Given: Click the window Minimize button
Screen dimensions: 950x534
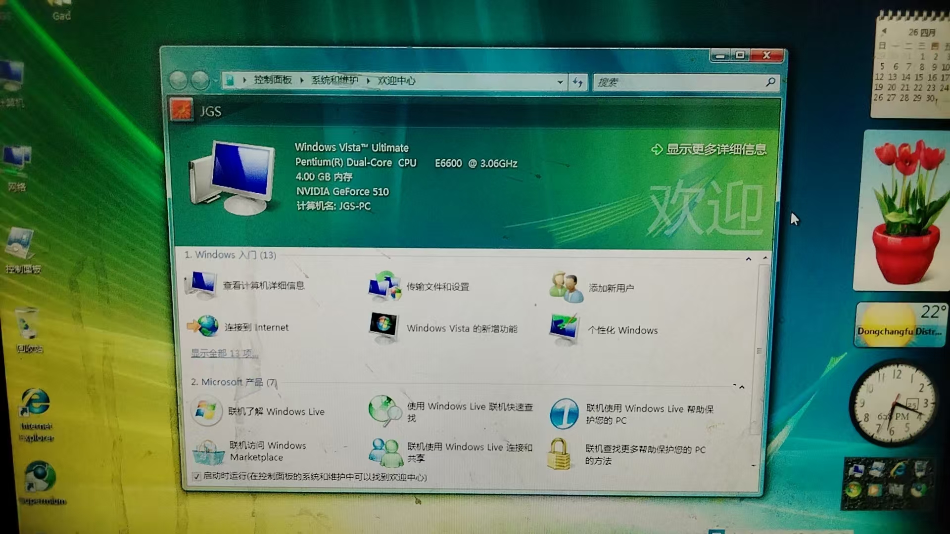Looking at the screenshot, I should tap(720, 55).
